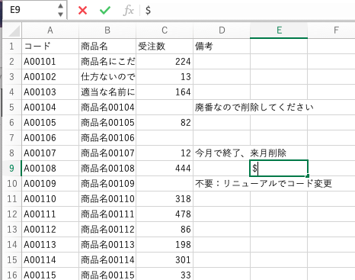Select the order count 198

(165, 245)
